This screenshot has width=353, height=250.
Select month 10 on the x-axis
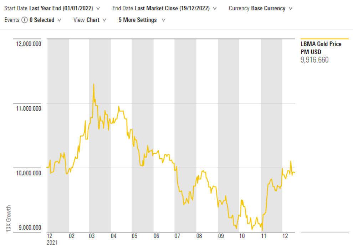coord(242,236)
